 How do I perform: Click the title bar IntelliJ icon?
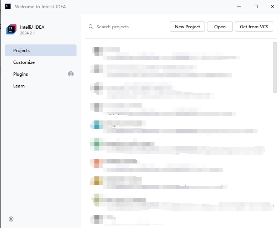coord(8,6)
